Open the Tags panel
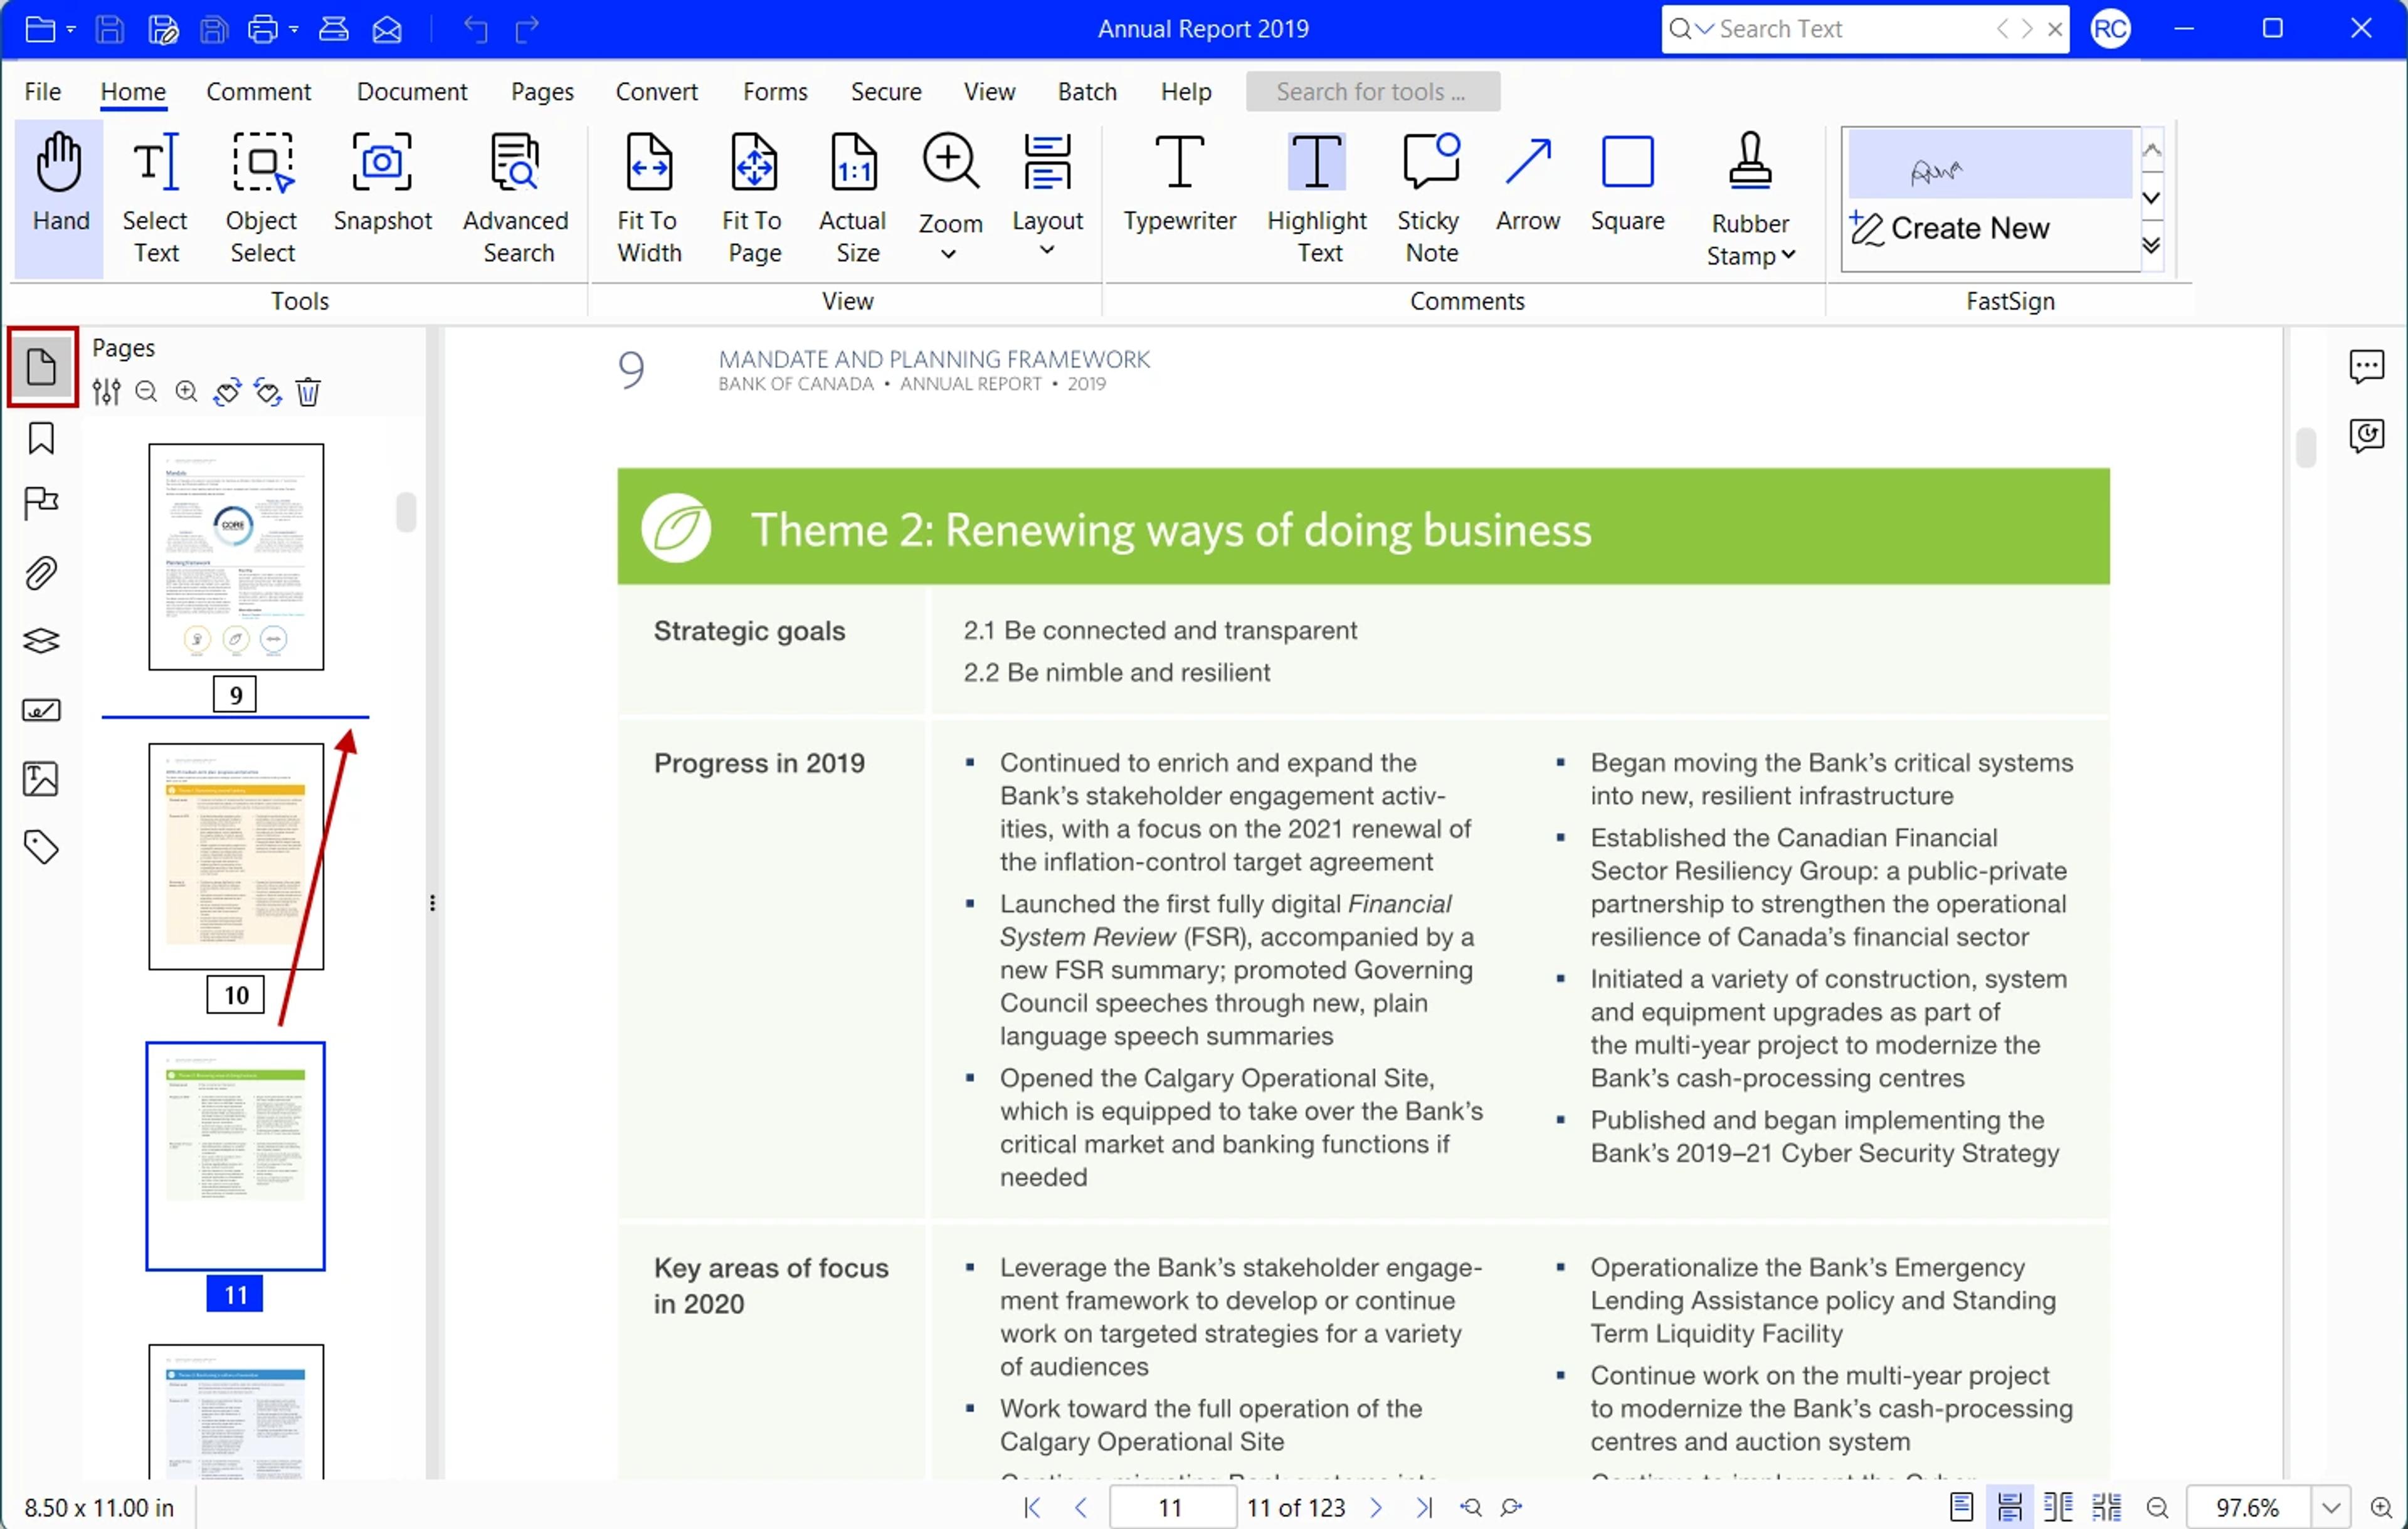The image size is (2408, 1529). click(41, 848)
